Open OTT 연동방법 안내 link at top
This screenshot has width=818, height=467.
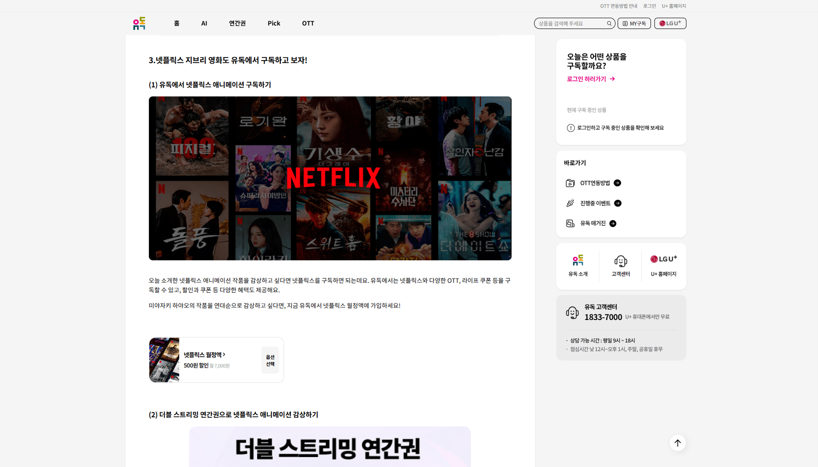pyautogui.click(x=618, y=6)
